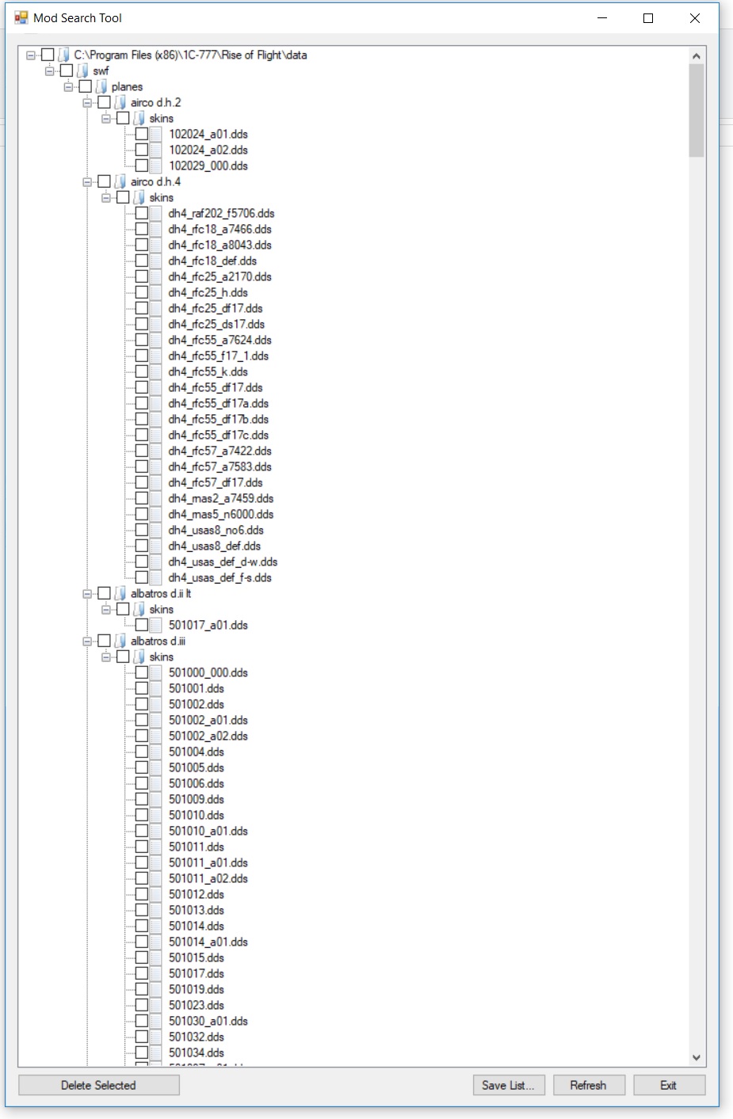Click the skins folder icon under albatros d.iii

tap(139, 657)
